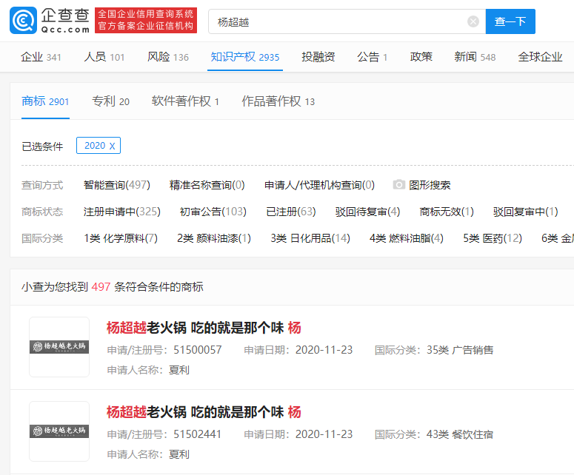The height and width of the screenshot is (475, 574).
Task: Select the 作品著作权 sub-tab
Action: tap(278, 101)
